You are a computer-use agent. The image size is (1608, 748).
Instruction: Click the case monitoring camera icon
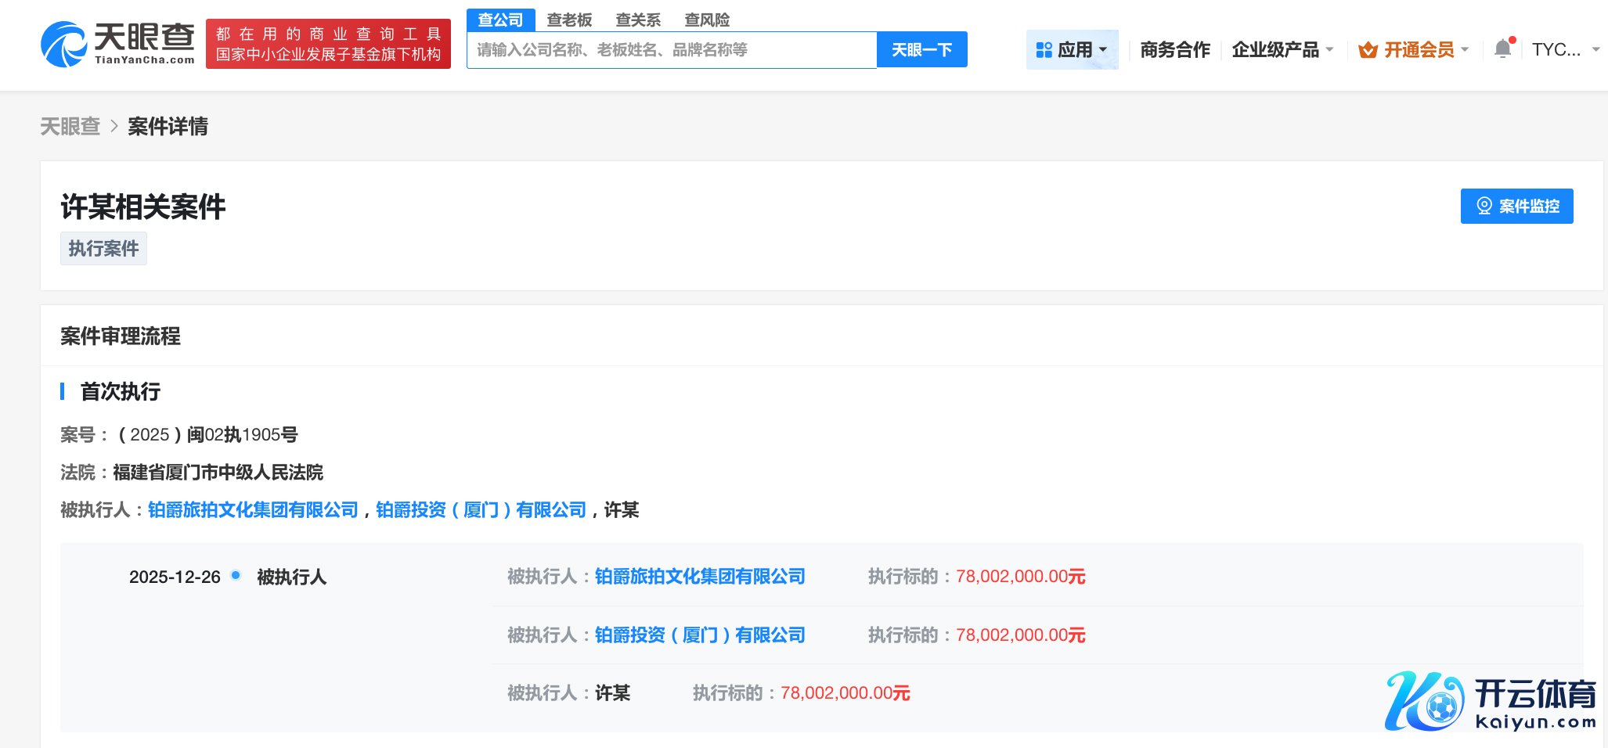click(x=1484, y=206)
